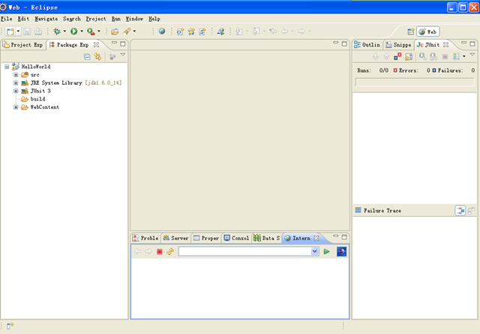Click the JUnit progress bar
The image size is (480, 334).
coord(415,82)
